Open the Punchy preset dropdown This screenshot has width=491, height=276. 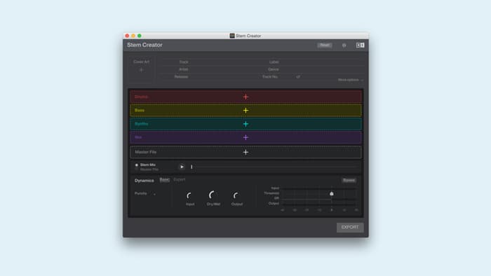pyautogui.click(x=145, y=194)
